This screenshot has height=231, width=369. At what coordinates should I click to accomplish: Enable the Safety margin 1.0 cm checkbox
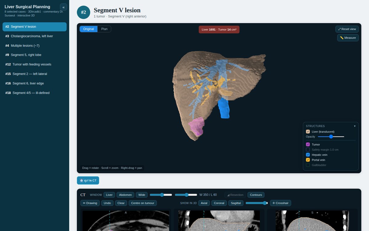click(308, 150)
